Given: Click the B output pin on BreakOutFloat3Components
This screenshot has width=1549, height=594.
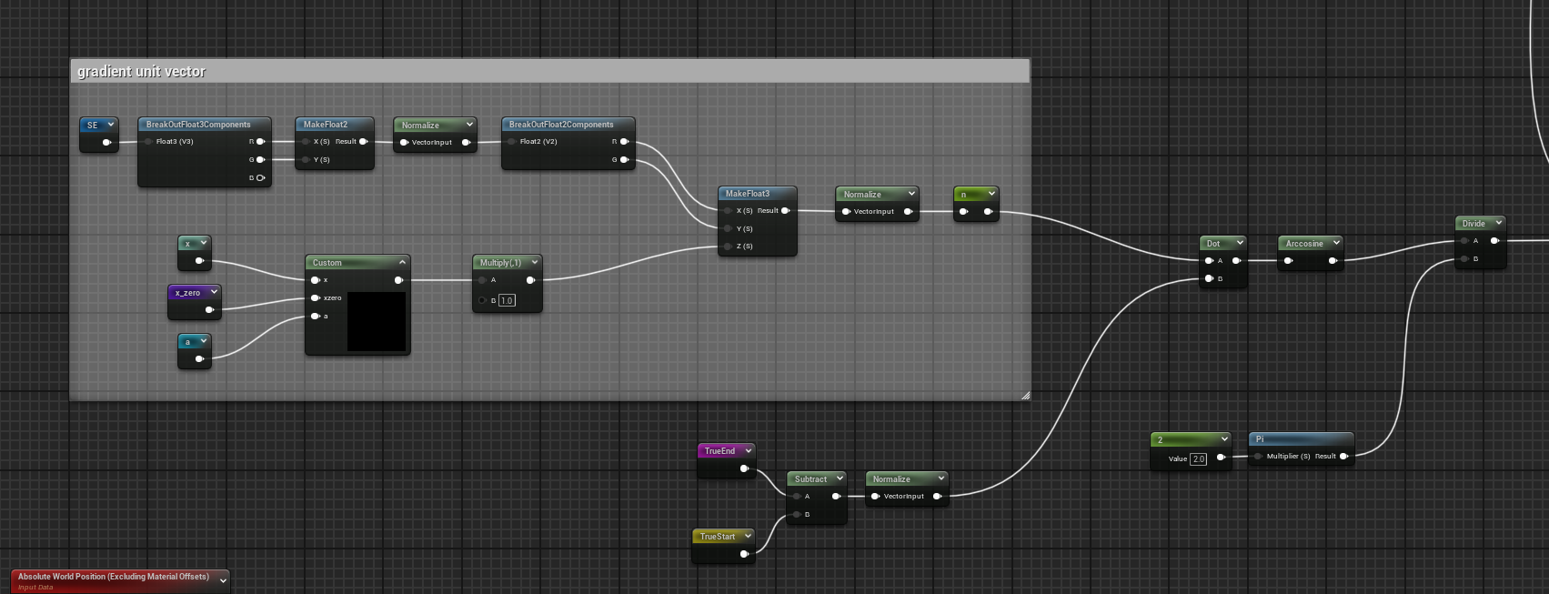Looking at the screenshot, I should coord(260,177).
